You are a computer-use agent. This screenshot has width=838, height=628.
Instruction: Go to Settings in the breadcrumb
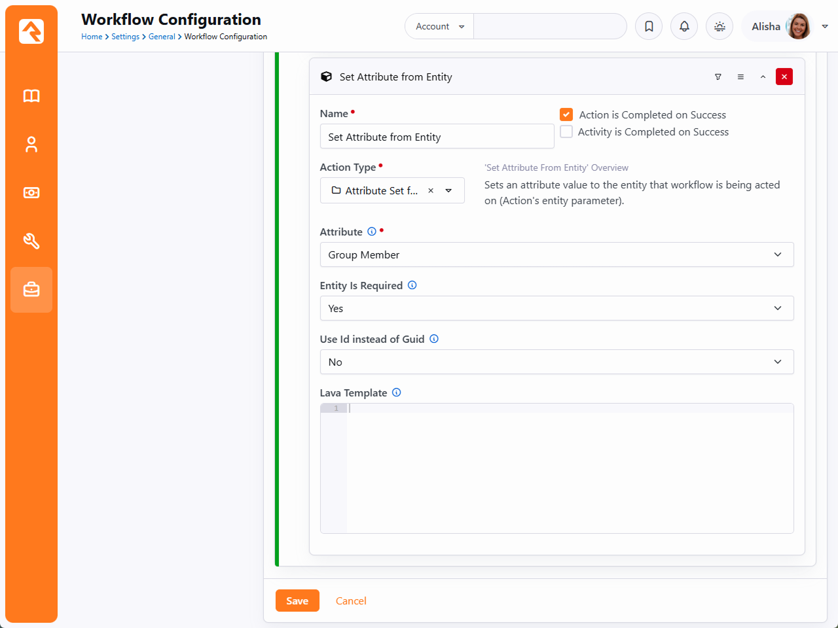coord(125,37)
